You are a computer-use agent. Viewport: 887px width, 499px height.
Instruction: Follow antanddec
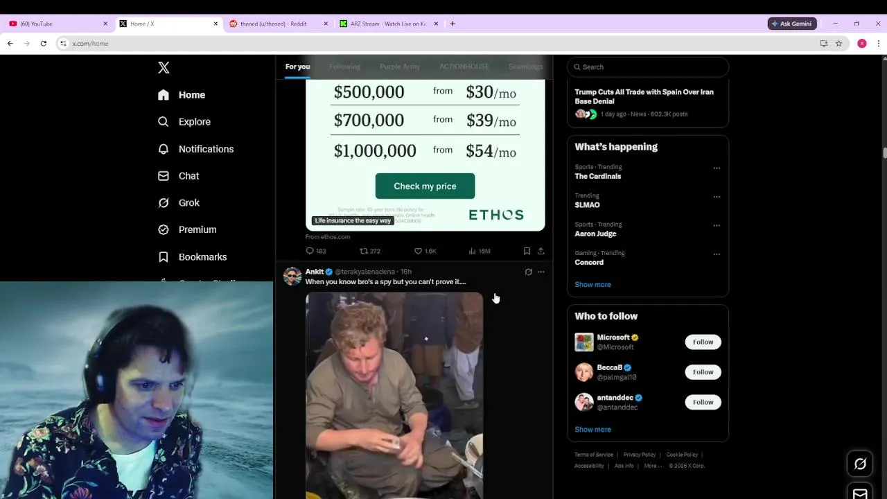click(703, 402)
